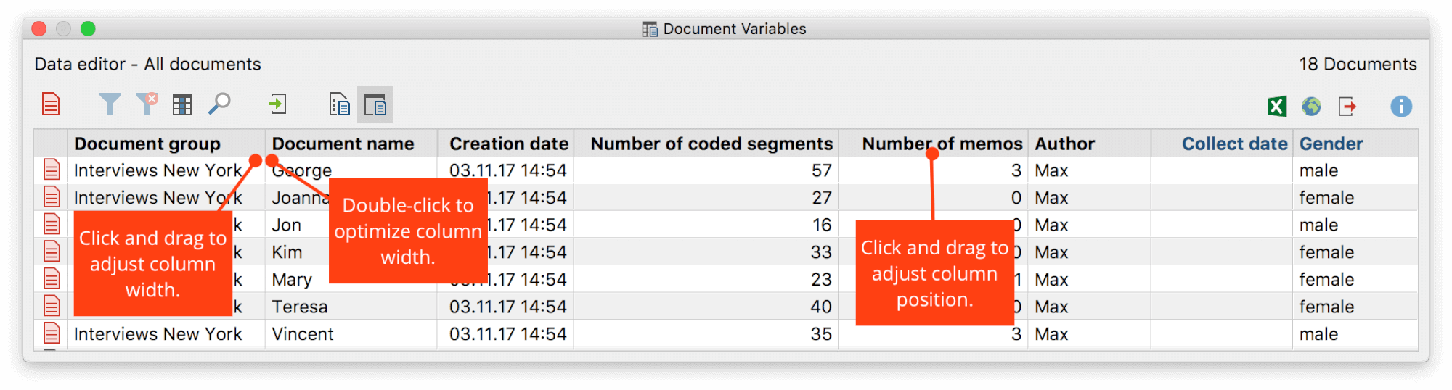Switch to the list of variables view icon
Image resolution: width=1452 pixels, height=390 pixels.
(x=339, y=104)
